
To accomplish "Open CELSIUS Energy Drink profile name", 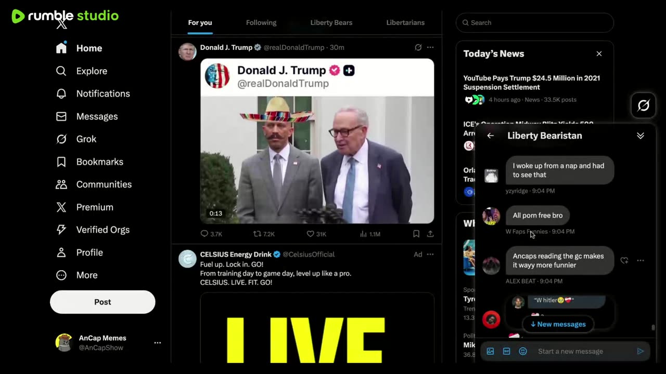I will click(x=236, y=255).
